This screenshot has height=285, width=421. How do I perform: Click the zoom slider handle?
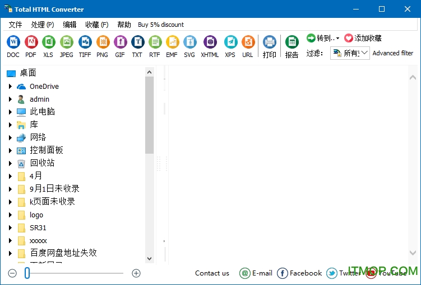coord(27,273)
